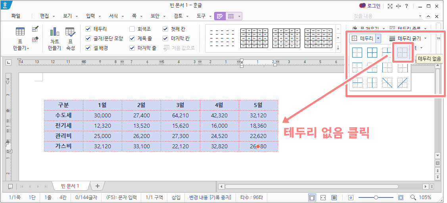Image resolution: width=447 pixels, height=203 pixels.
Task: Click 삽입 insert mode in status bar
Action: [x=176, y=197]
